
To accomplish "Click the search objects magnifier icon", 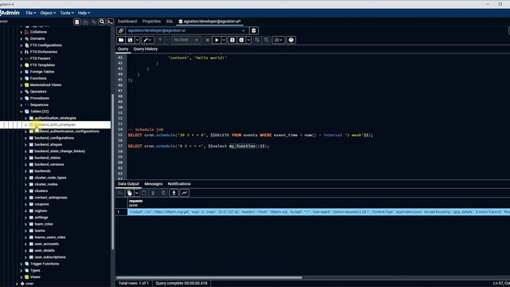I will click(102, 22).
